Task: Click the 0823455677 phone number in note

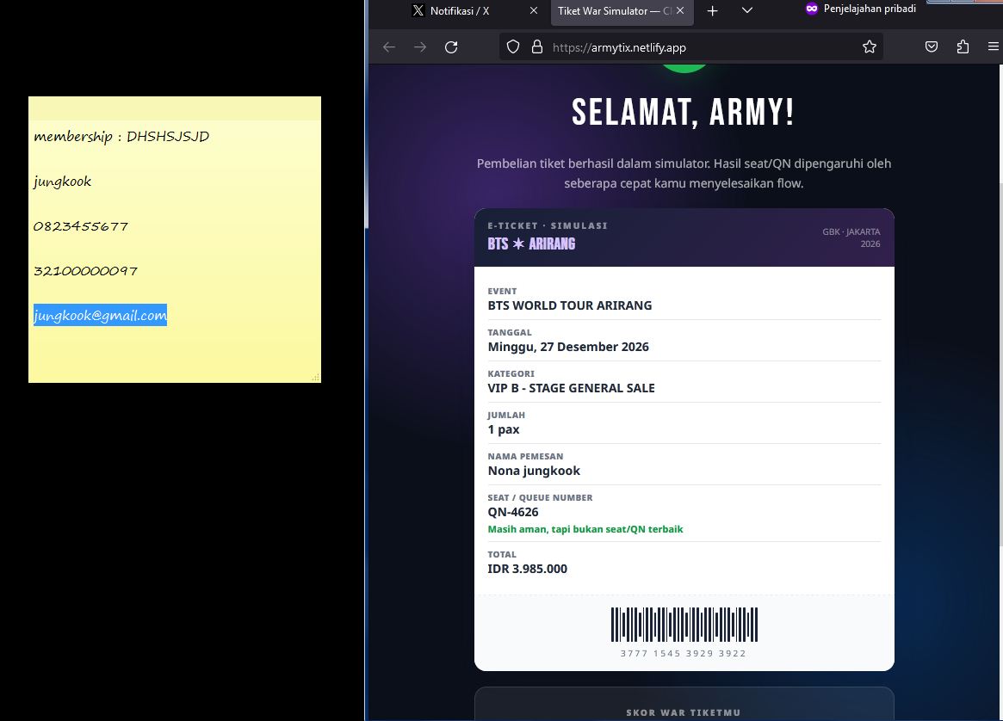Action: point(81,226)
